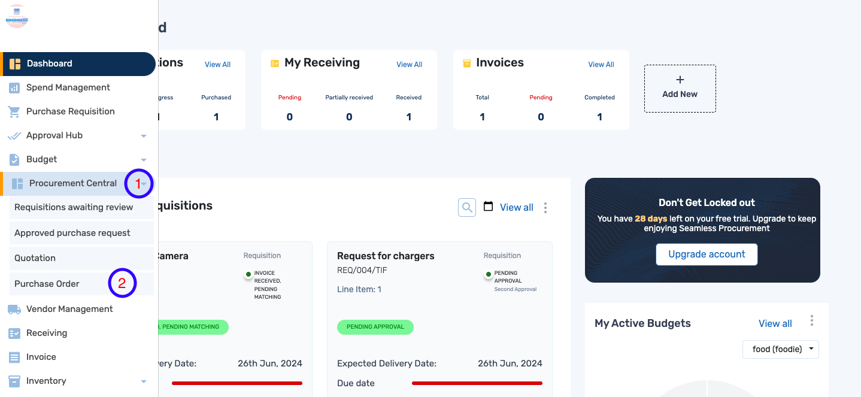This screenshot has height=397, width=861.
Task: Click the Approval Hub checkmarks icon
Action: [x=14, y=135]
